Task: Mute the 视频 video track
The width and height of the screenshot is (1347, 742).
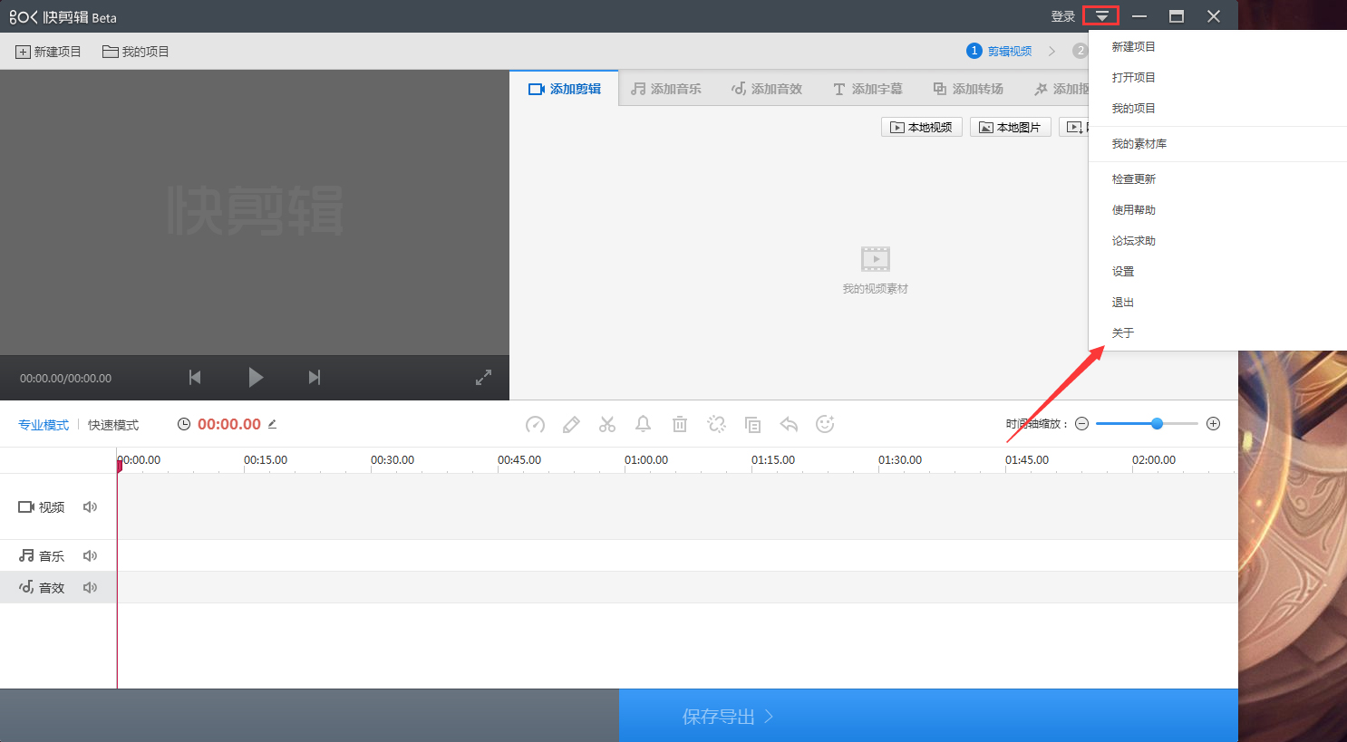Action: (x=90, y=506)
